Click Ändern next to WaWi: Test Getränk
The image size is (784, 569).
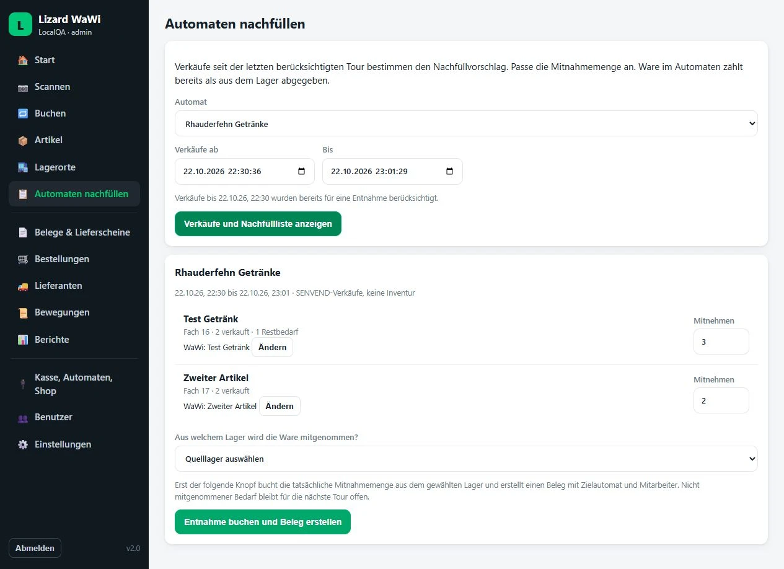[x=273, y=347]
